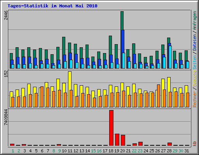Click the small red kb bar for day 23
The width and height of the screenshot is (199, 155).
(x=140, y=144)
